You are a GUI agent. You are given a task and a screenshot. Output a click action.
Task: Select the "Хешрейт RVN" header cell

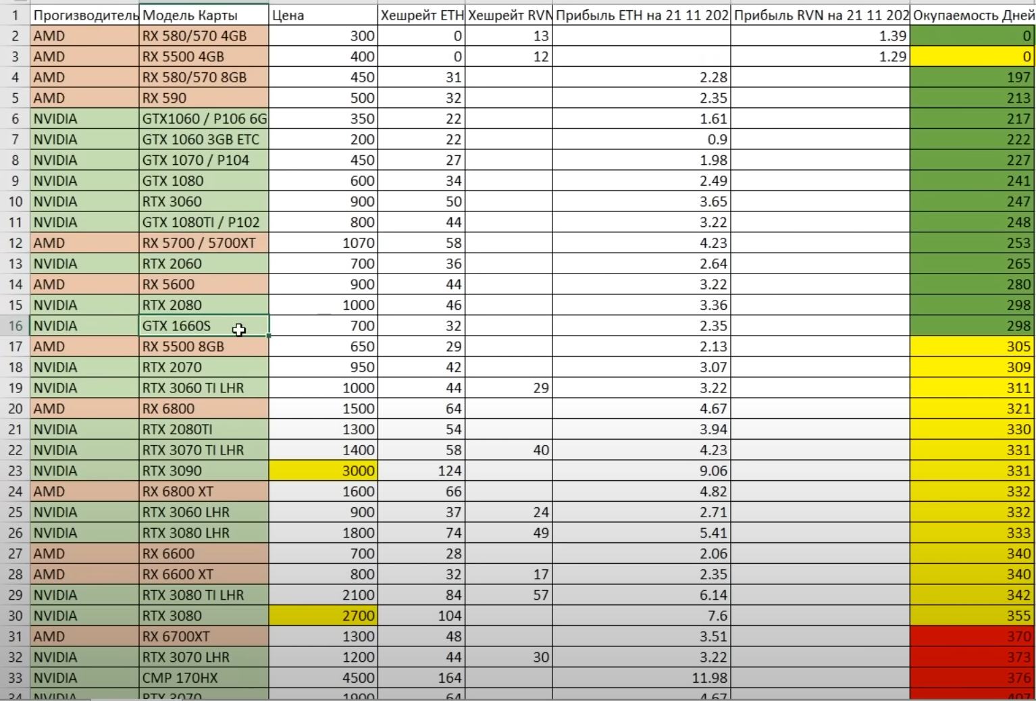pos(509,15)
